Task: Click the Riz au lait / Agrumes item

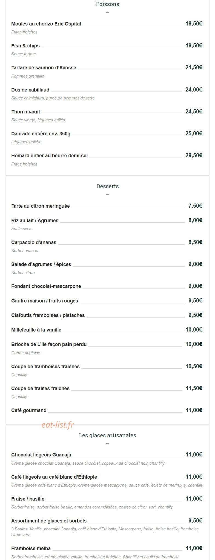Action: pyautogui.click(x=35, y=221)
